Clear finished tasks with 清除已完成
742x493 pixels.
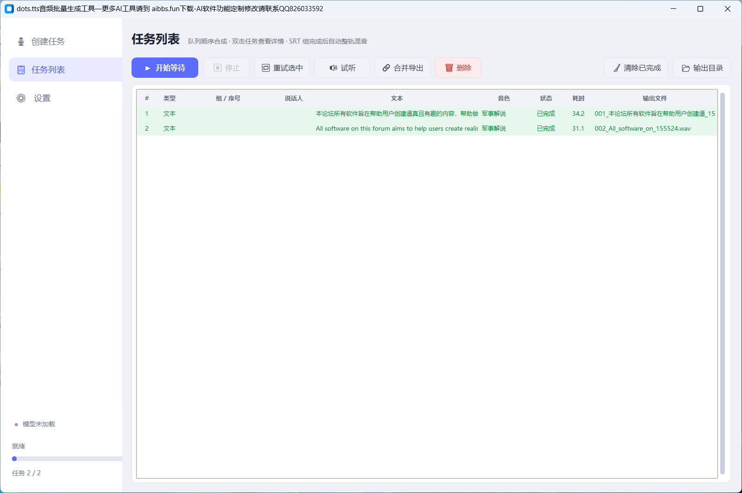[x=636, y=68]
